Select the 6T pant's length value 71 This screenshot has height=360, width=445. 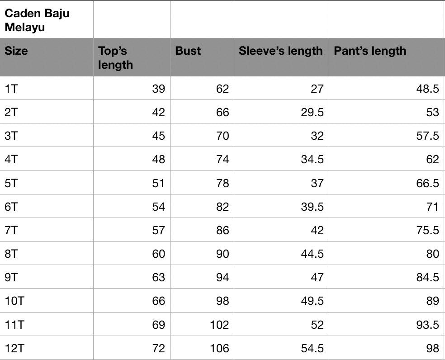pos(432,207)
